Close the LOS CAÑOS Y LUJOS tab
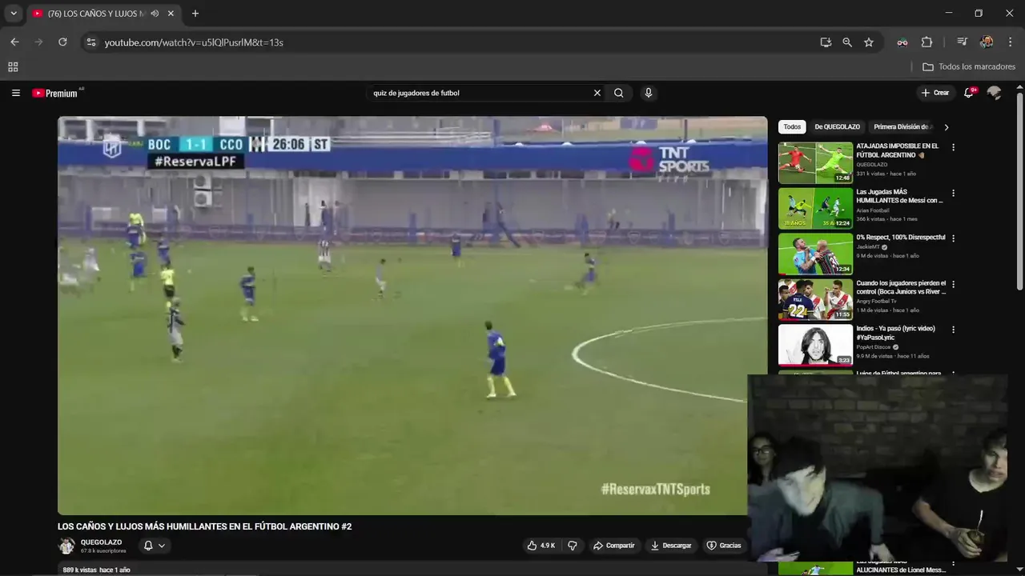1025x576 pixels. (x=171, y=14)
